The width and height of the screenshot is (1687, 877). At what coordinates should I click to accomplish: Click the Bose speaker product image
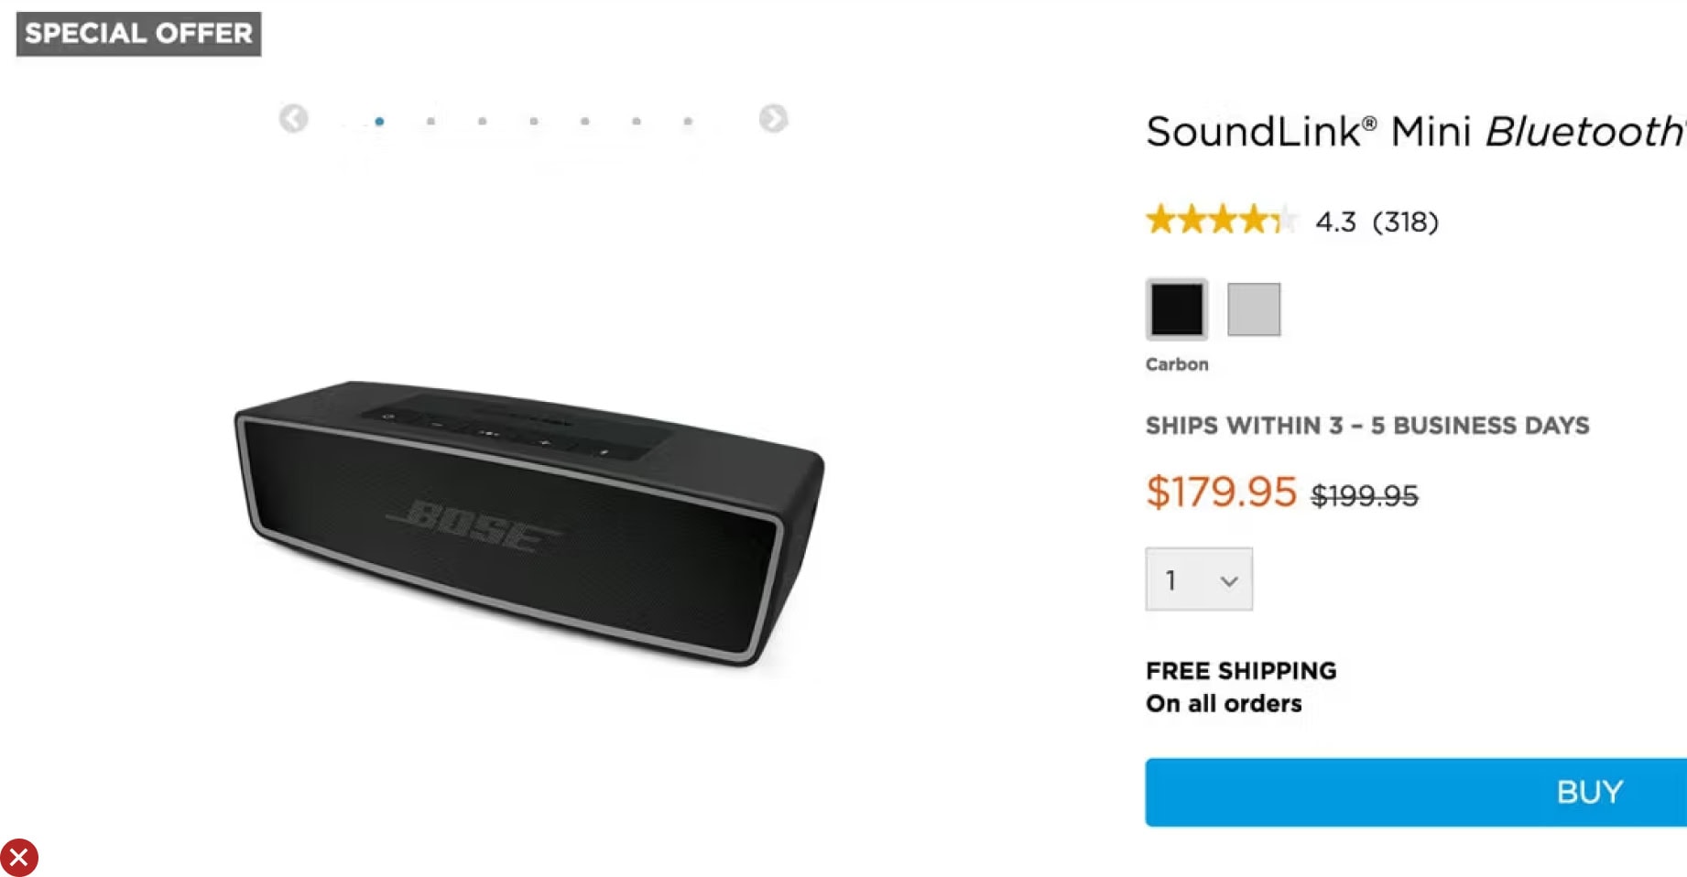(x=529, y=522)
